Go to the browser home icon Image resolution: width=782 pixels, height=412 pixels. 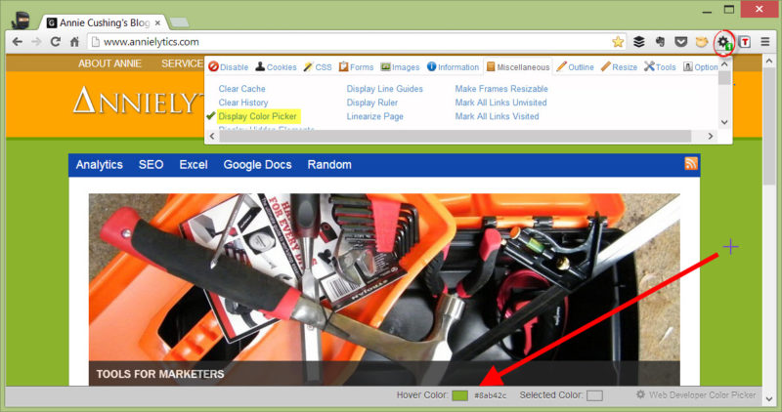coord(75,42)
